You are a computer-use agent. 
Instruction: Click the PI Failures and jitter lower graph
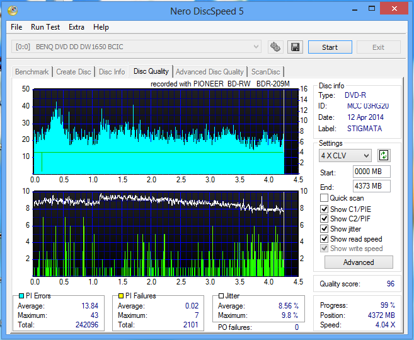[x=166, y=234]
